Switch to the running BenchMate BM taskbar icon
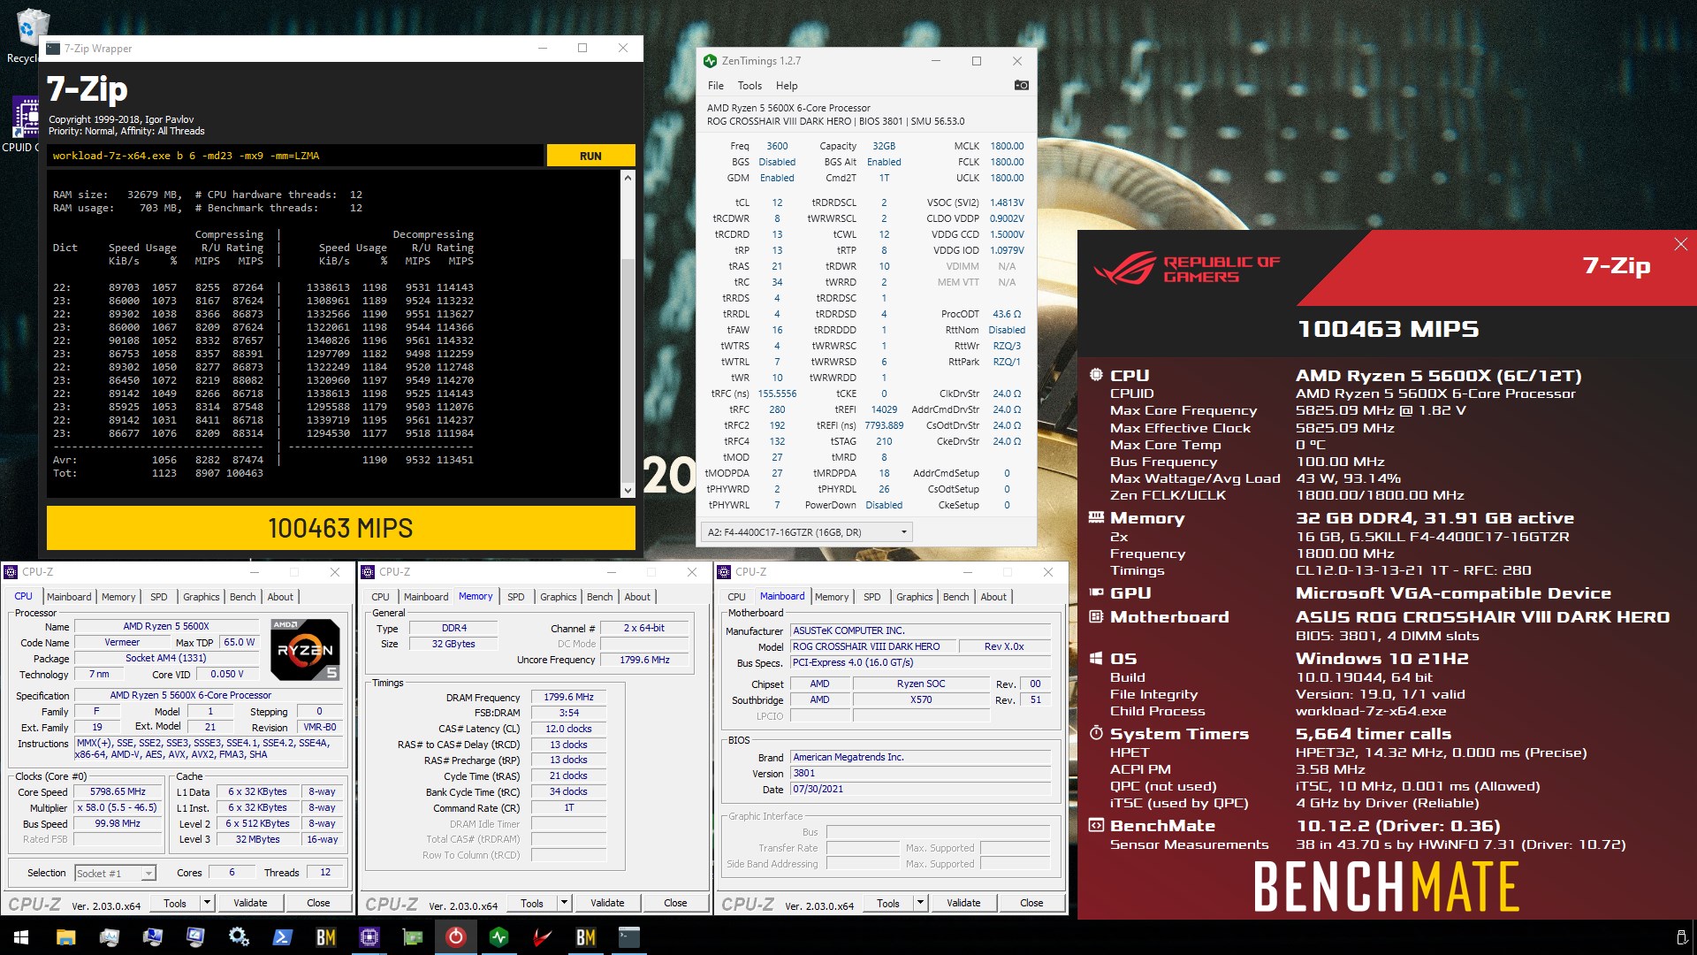Viewport: 1697px width, 955px height. [585, 937]
